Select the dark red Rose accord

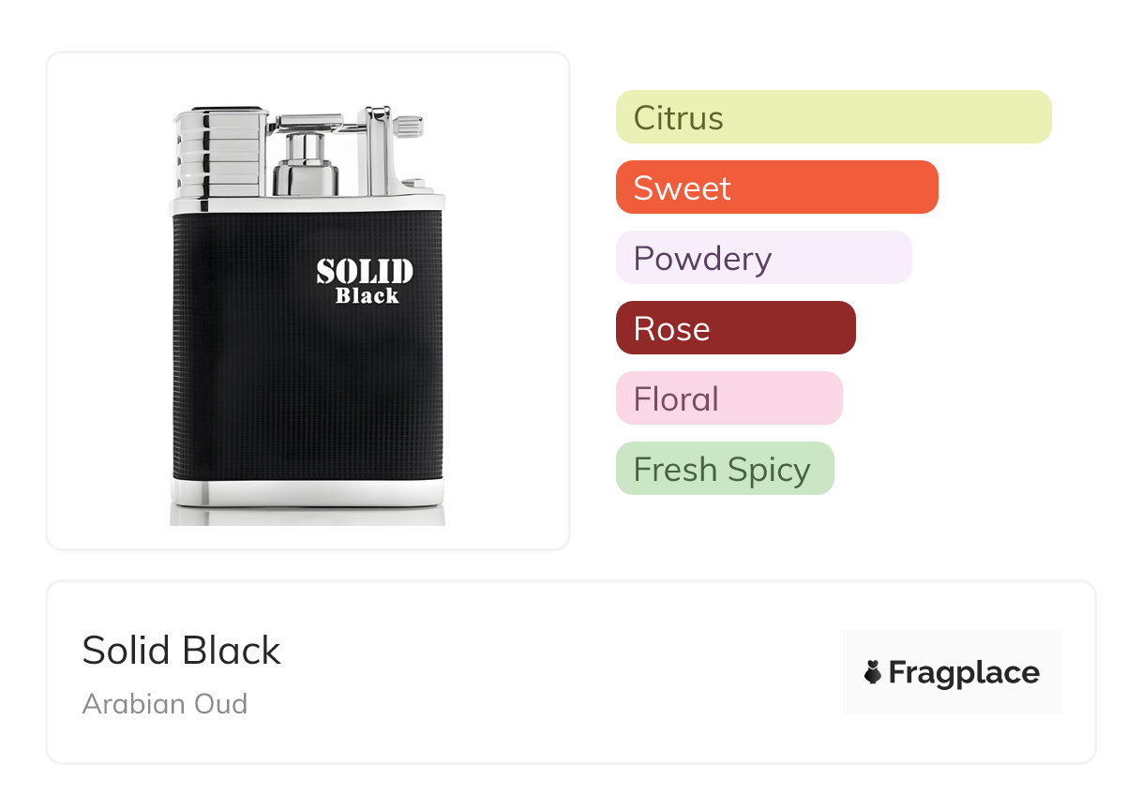(x=735, y=328)
